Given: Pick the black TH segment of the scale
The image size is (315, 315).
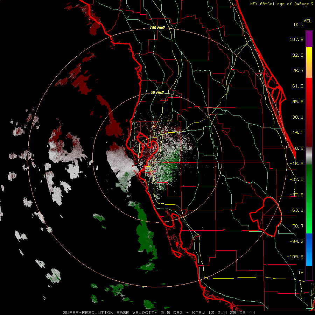Looking at the screenshot, I should [x=309, y=273].
